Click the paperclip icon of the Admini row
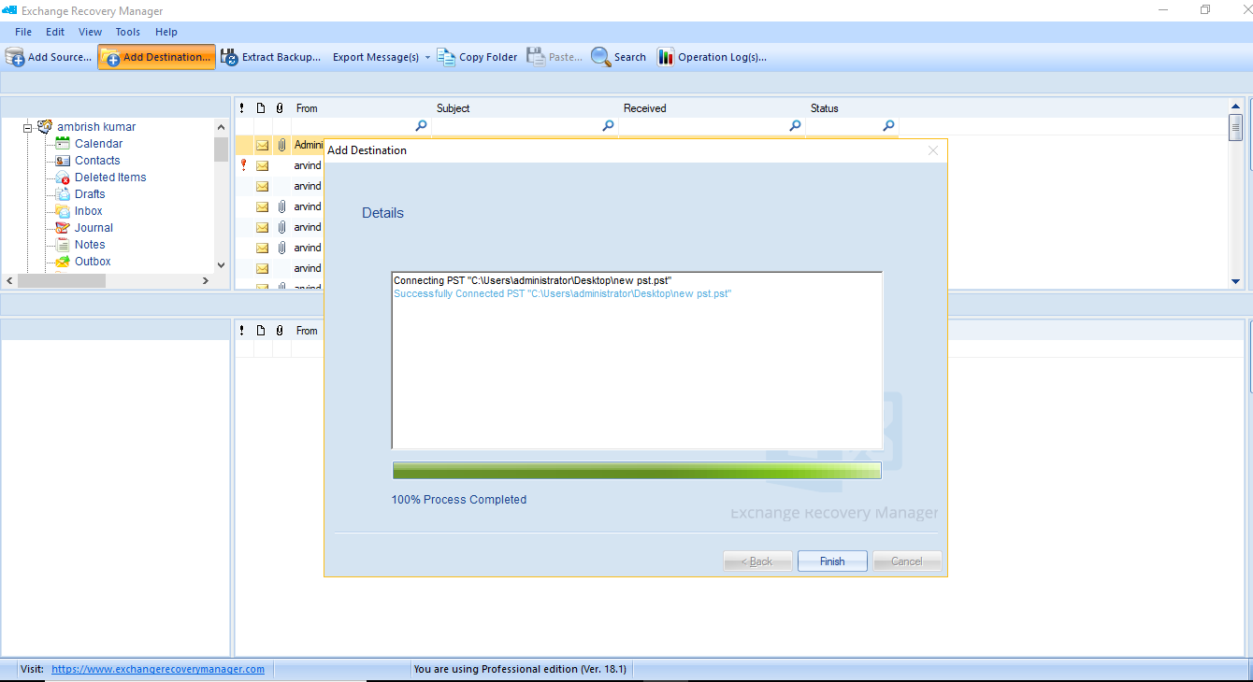Image resolution: width=1253 pixels, height=682 pixels. [x=281, y=145]
